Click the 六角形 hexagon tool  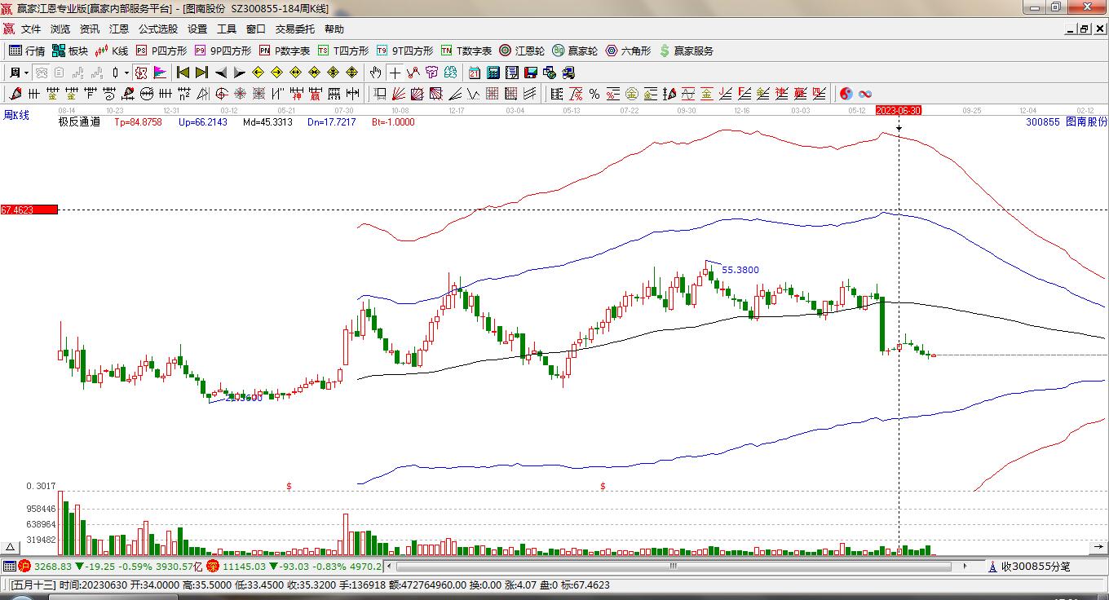[x=628, y=51]
